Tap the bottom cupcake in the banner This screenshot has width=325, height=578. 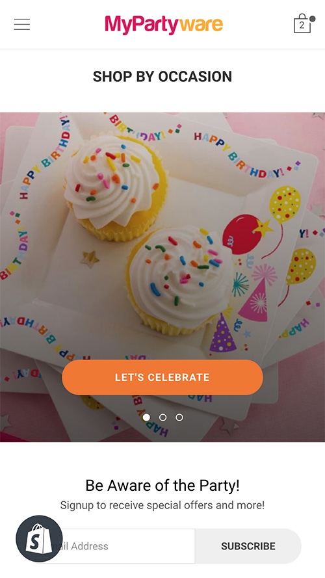(x=179, y=278)
